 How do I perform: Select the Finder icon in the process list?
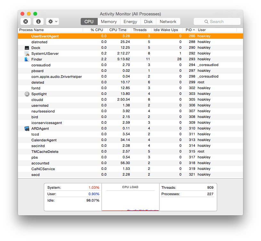pyautogui.click(x=27, y=59)
